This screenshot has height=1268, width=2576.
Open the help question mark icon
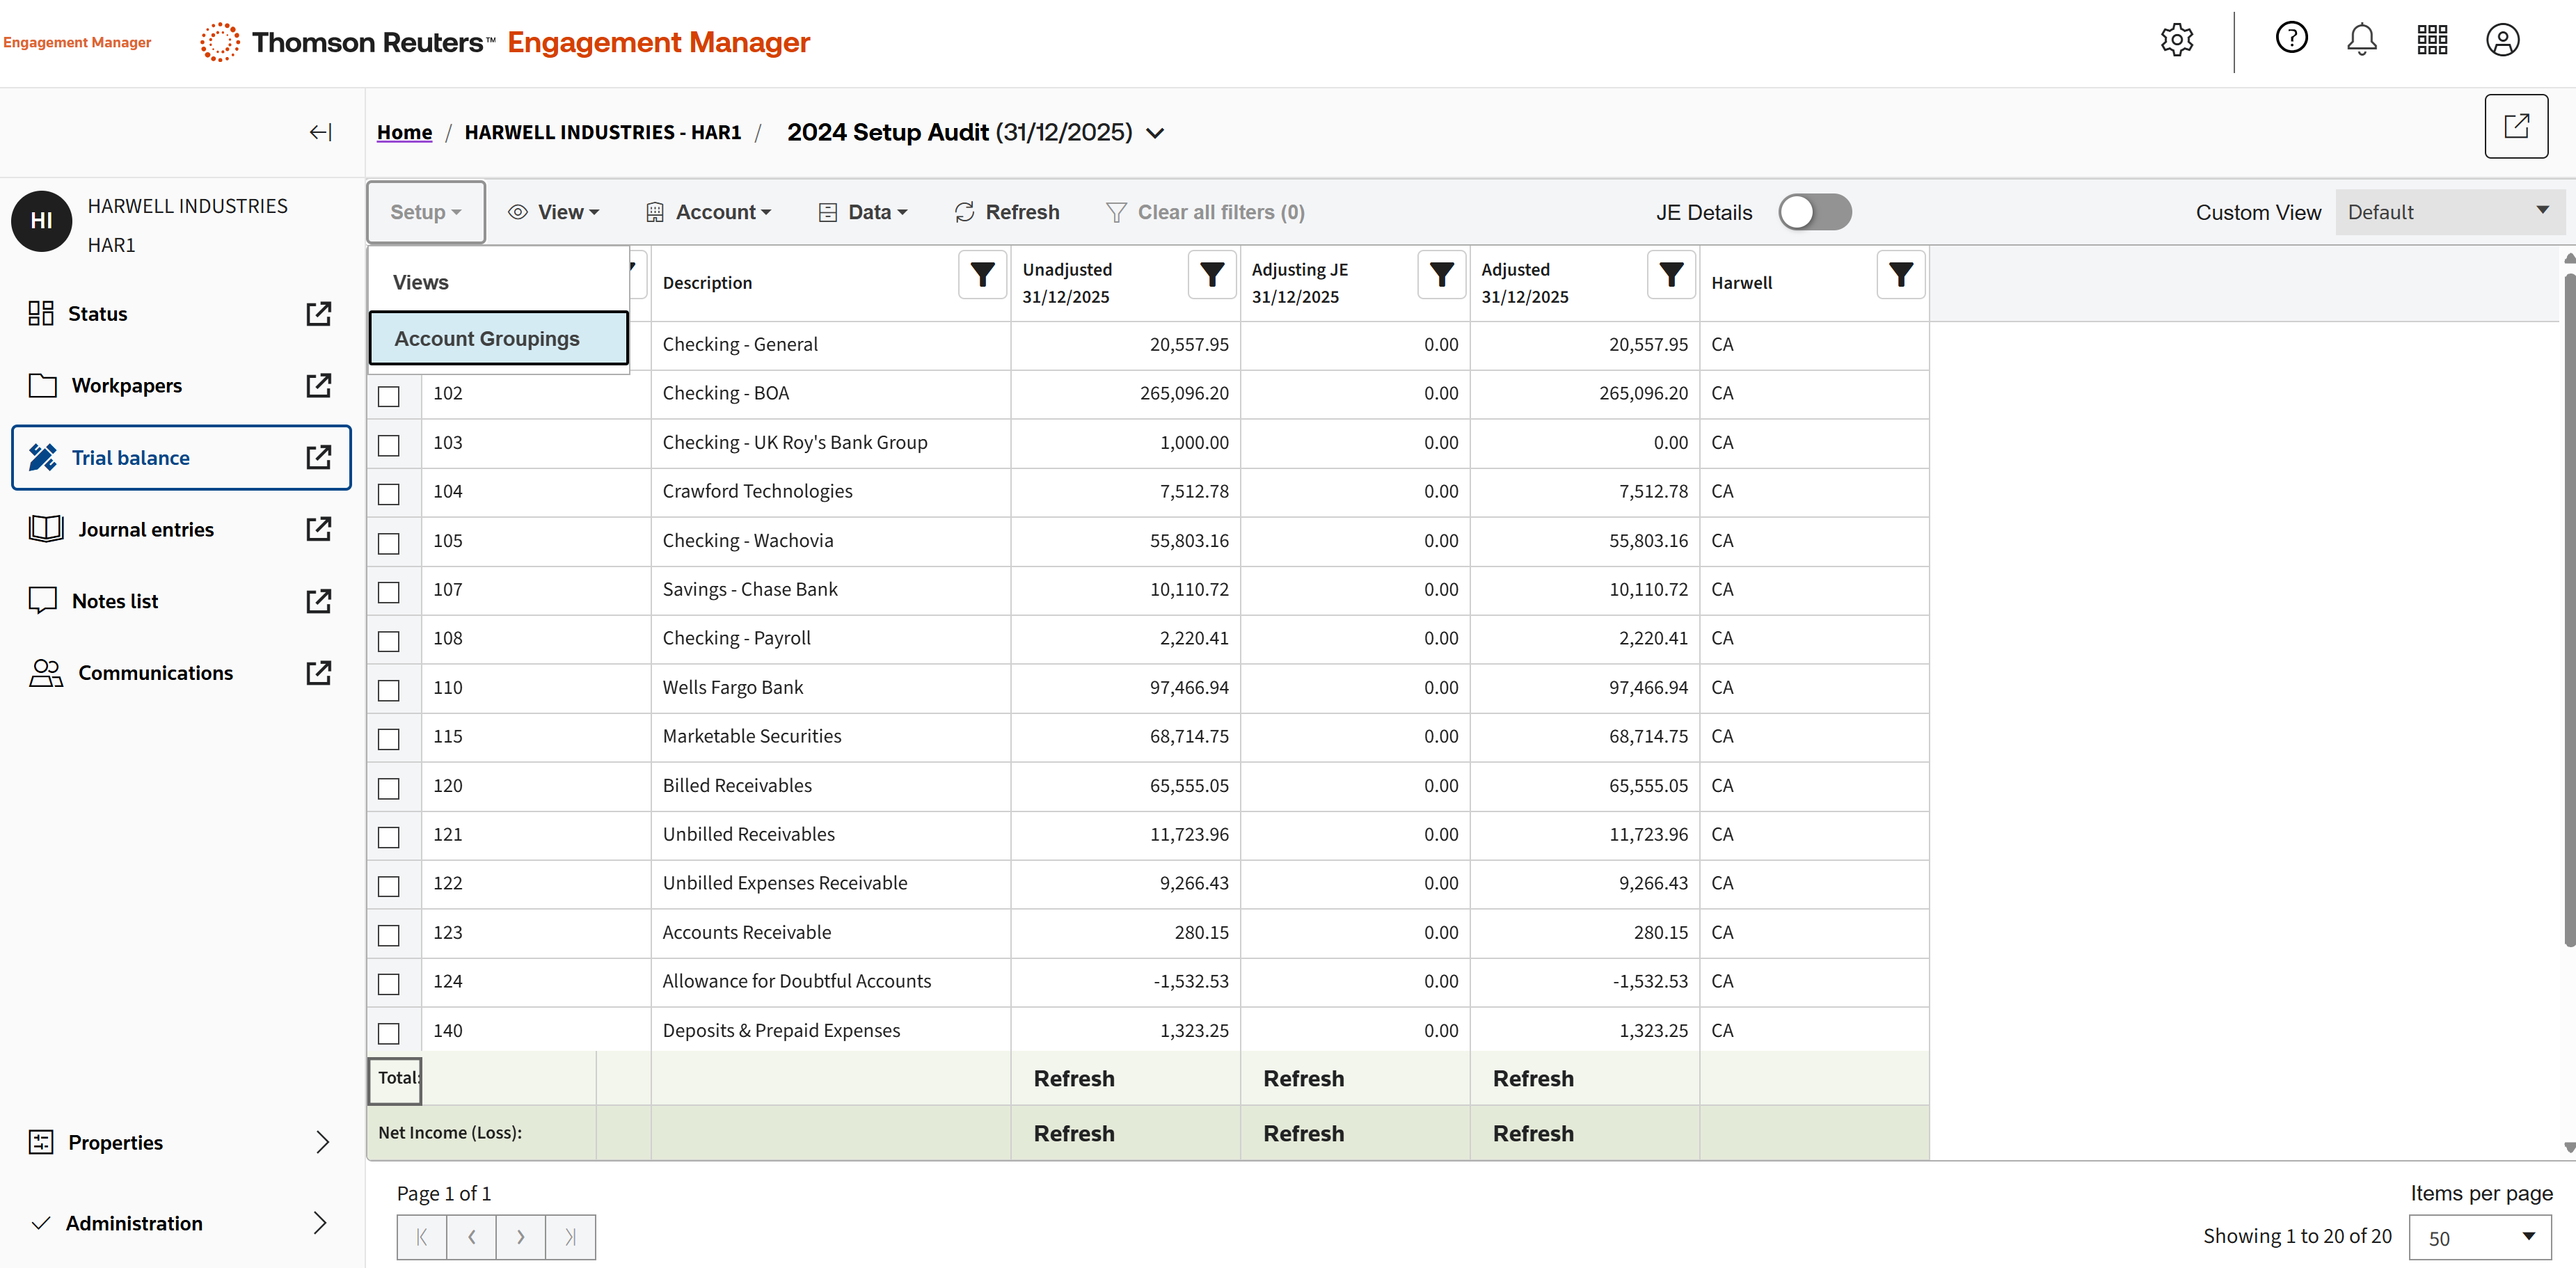(2291, 39)
